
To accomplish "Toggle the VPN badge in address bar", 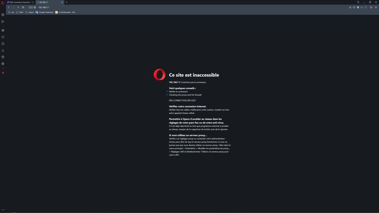I will coord(31,8).
